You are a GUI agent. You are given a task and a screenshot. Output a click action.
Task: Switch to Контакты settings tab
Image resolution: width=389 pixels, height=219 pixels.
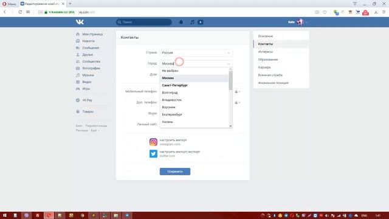pos(281,44)
